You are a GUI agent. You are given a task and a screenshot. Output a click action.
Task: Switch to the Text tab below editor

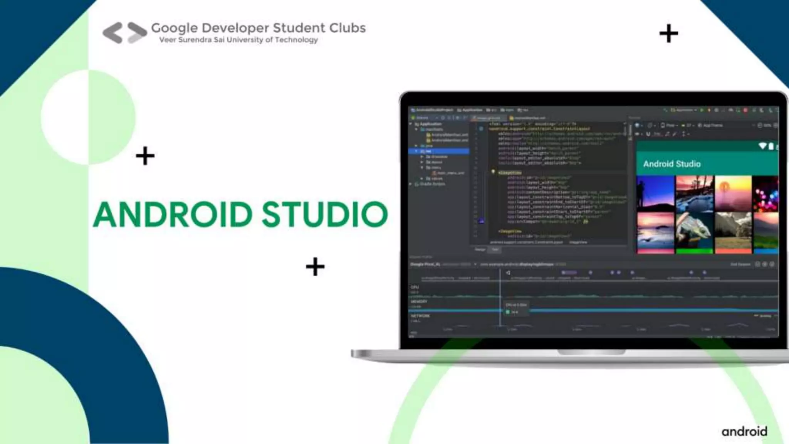click(x=495, y=250)
